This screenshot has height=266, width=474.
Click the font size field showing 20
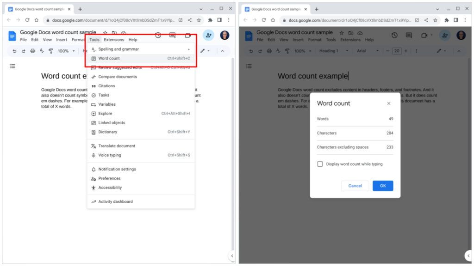tap(397, 51)
